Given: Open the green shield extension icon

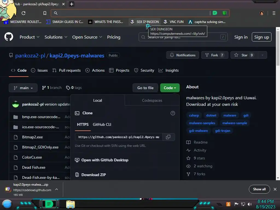Looking at the screenshot, I should pyautogui.click(x=224, y=13).
